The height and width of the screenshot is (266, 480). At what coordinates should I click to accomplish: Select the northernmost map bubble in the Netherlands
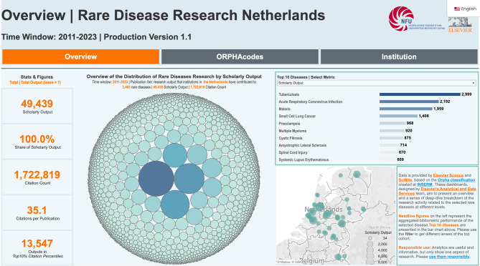pos(357,174)
